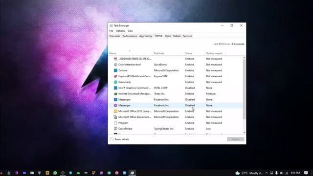The image size is (313, 176).
Task: Show hidden tray icons chevron
Action: tap(267, 173)
